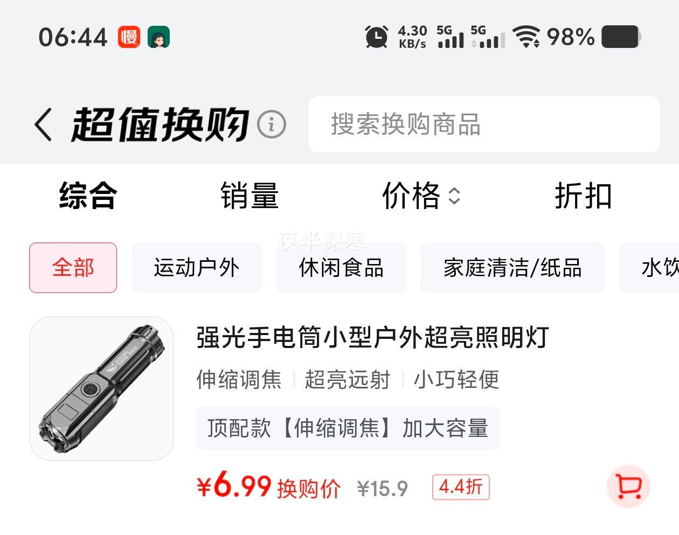Open the info icon beside 超值换购
This screenshot has height=535, width=679.
(271, 124)
